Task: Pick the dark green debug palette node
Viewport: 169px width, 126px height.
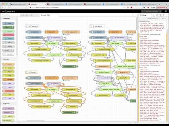Action: click(8, 27)
